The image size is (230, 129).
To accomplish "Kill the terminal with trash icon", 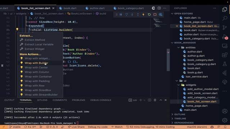I will point(155,100).
